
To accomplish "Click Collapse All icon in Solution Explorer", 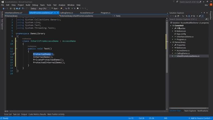I will point(192,16).
